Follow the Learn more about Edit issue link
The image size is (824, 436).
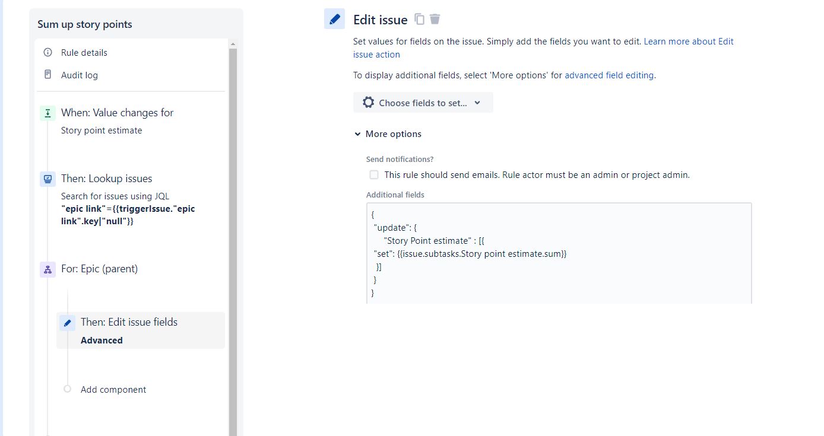click(543, 48)
